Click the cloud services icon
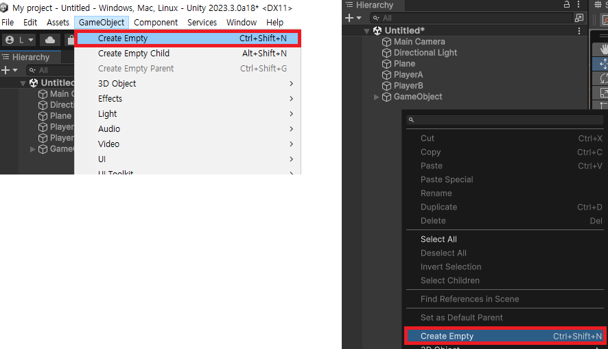608x349 pixels. click(50, 40)
